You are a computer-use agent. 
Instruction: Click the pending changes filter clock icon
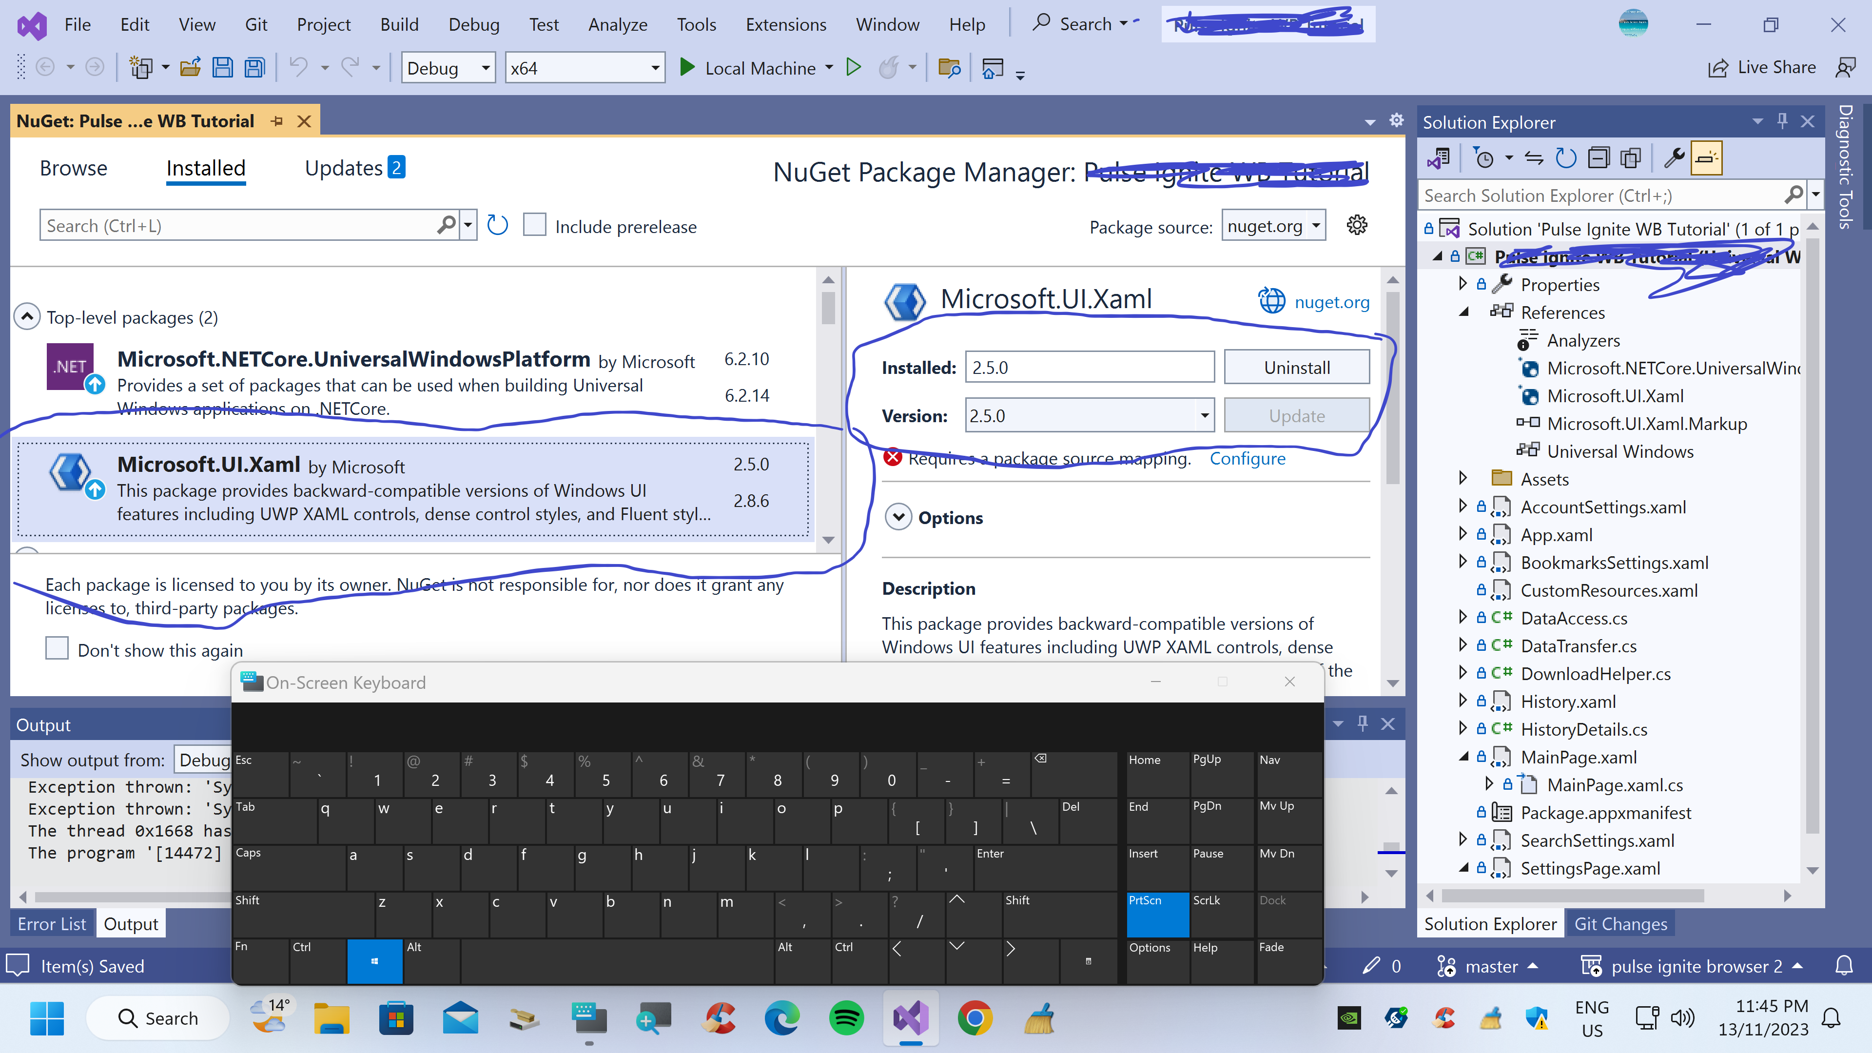click(1484, 157)
